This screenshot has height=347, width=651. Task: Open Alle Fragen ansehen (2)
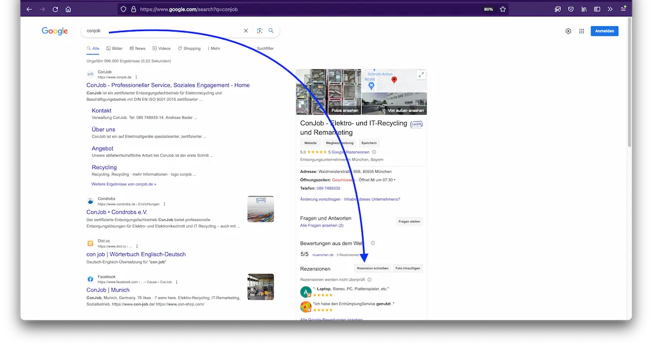322,226
